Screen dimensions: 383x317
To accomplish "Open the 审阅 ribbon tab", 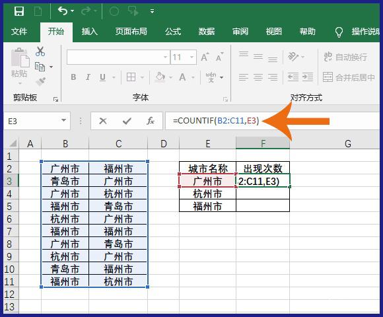I will pyautogui.click(x=240, y=32).
